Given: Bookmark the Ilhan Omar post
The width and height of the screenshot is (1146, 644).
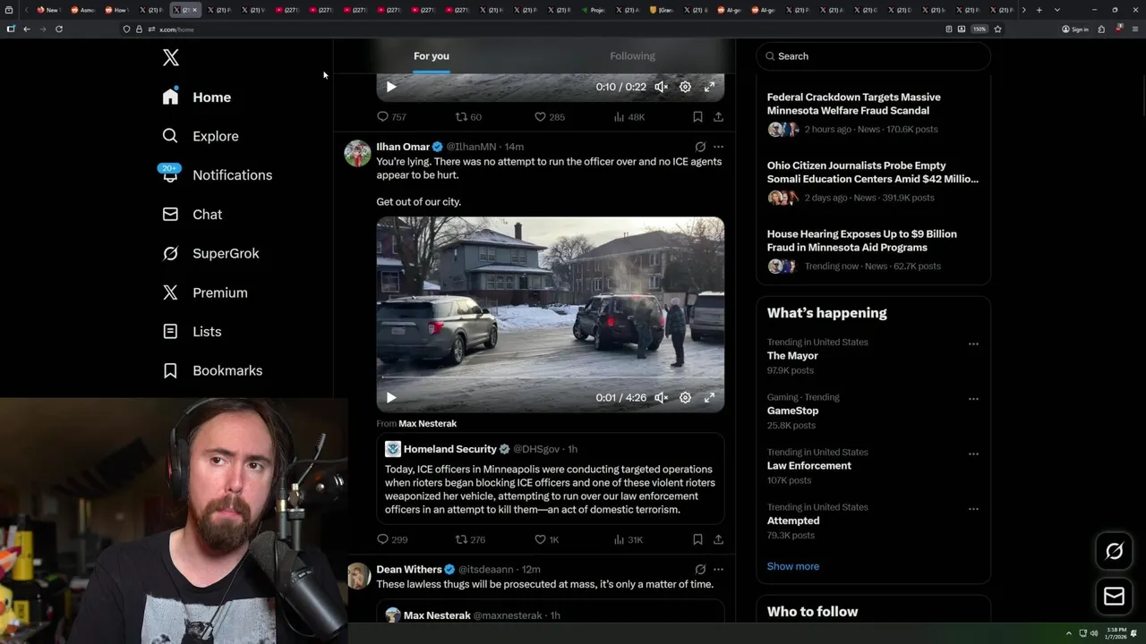Looking at the screenshot, I should (697, 539).
